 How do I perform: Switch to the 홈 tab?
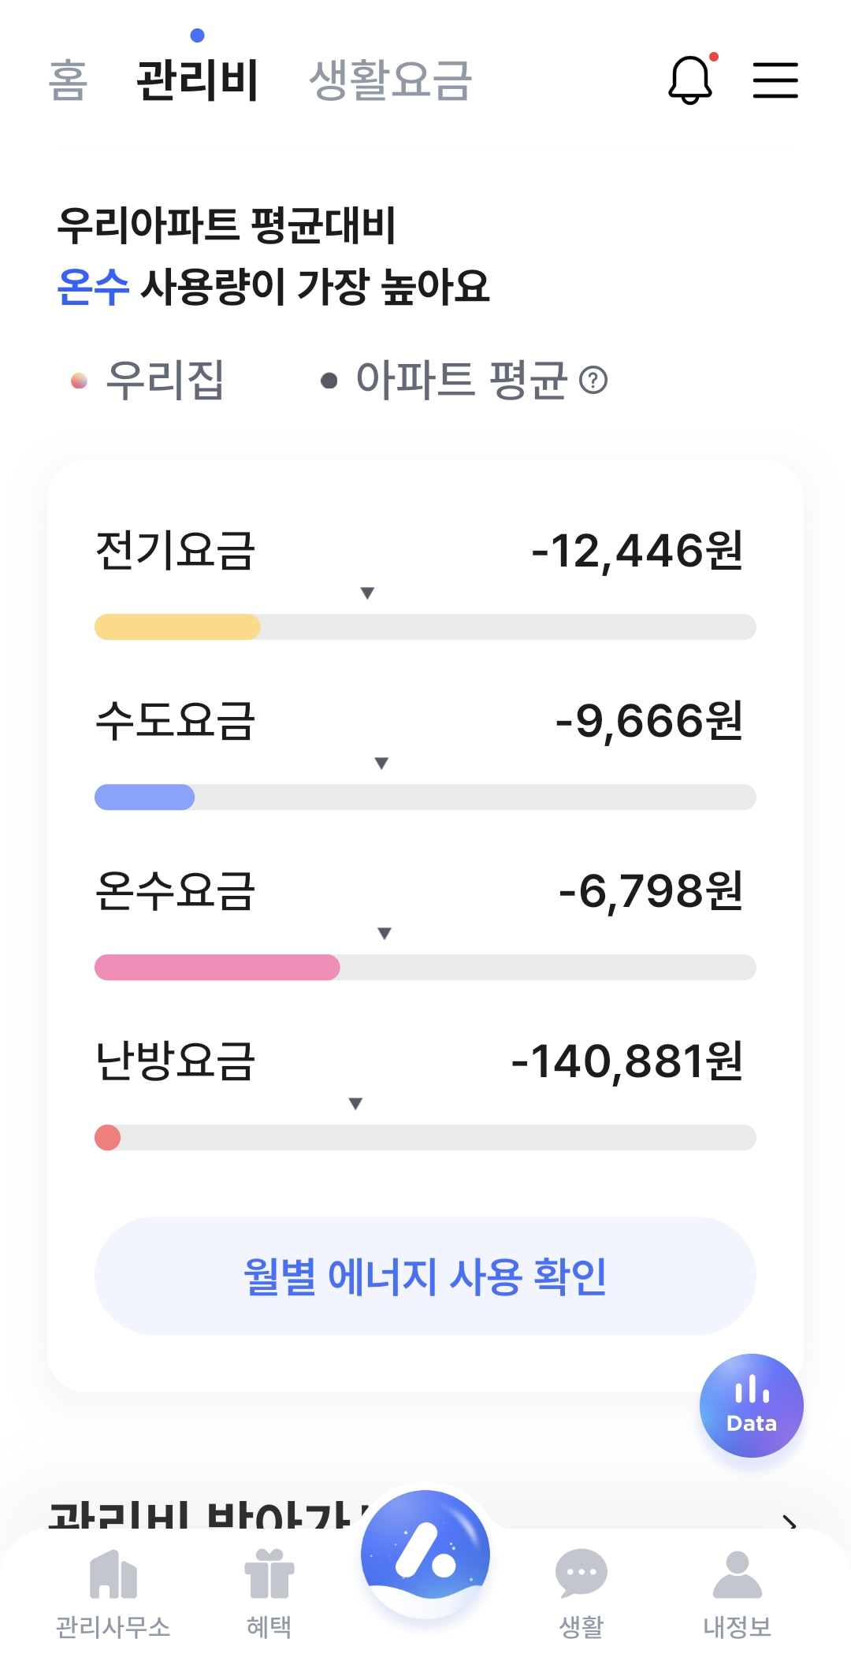point(68,80)
